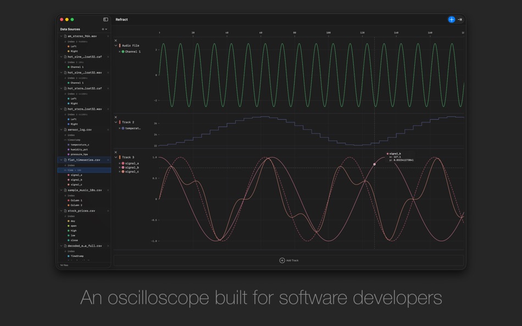The height and width of the screenshot is (326, 522).
Task: Select 'open' column under stock_prices.csv
Action: click(73, 226)
